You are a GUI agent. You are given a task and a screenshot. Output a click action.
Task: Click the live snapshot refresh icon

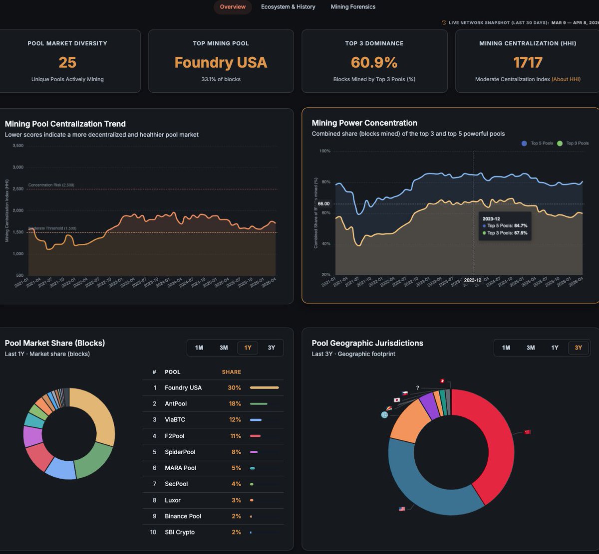[x=444, y=22]
